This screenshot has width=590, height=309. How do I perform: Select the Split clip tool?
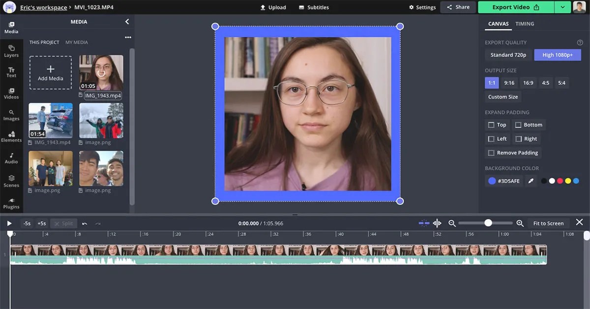point(63,223)
